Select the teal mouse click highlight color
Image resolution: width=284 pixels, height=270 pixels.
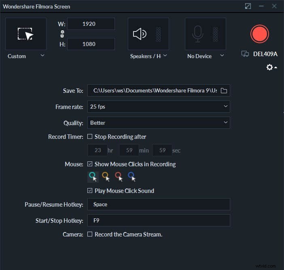point(93,176)
